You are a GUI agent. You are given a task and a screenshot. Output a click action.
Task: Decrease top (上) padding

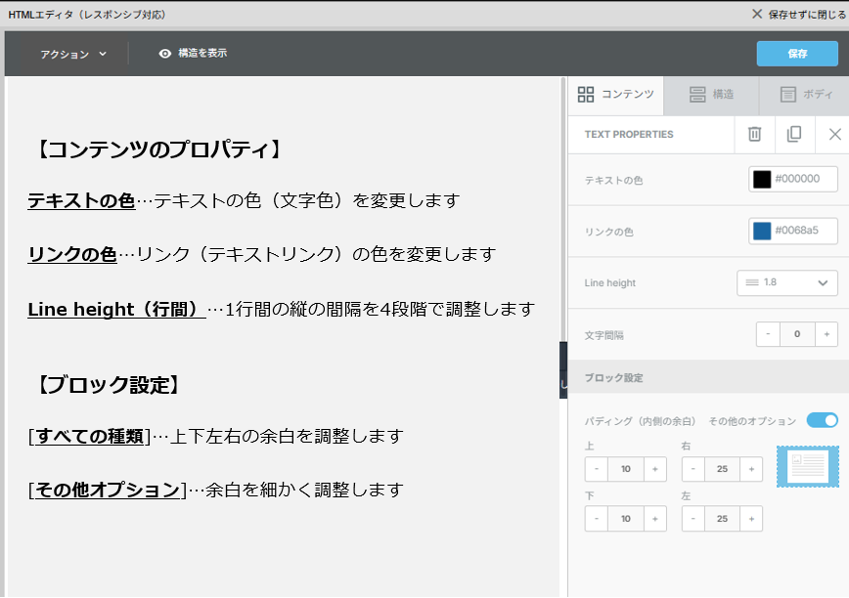coord(596,469)
